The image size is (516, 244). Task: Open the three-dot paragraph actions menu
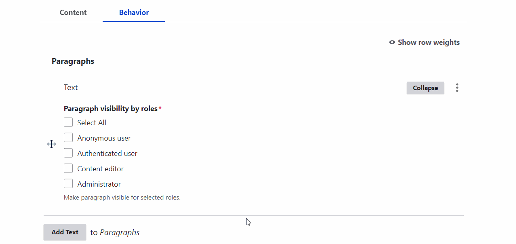457,88
